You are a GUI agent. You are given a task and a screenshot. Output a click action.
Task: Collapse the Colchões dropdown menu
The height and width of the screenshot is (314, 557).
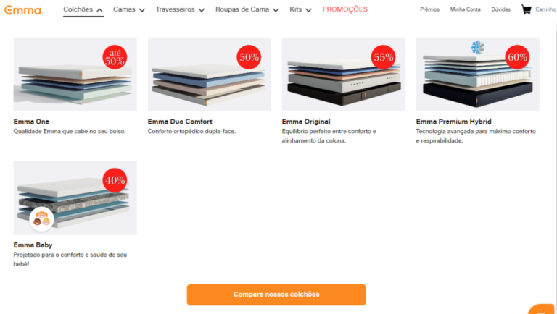click(x=83, y=9)
